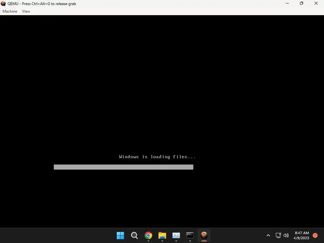Open the volume tray icon

click(286, 235)
